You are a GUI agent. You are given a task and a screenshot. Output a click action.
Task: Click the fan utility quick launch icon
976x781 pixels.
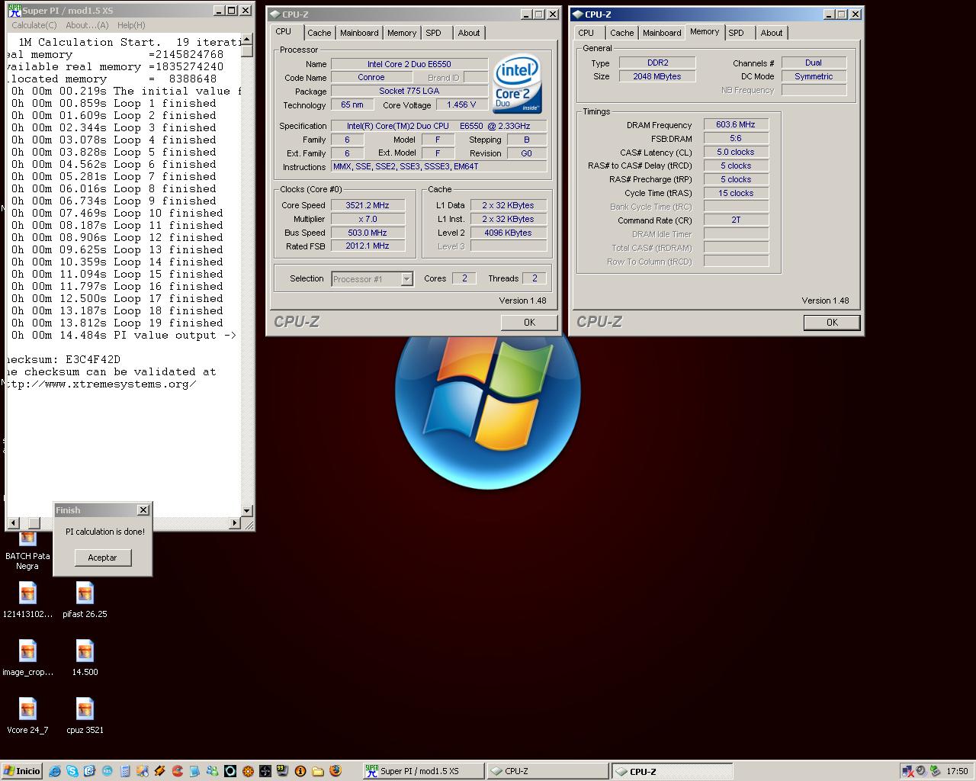[265, 771]
